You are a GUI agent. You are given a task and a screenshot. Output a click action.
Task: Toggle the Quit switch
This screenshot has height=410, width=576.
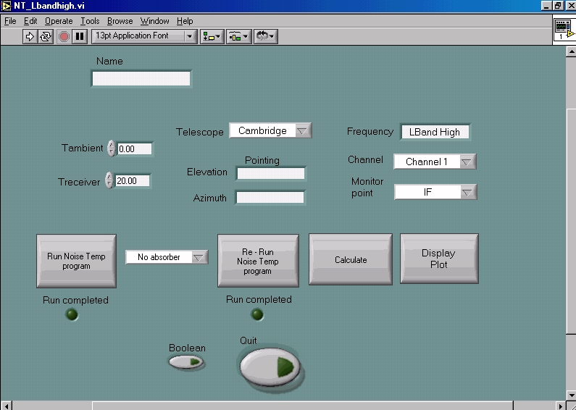pyautogui.click(x=270, y=367)
